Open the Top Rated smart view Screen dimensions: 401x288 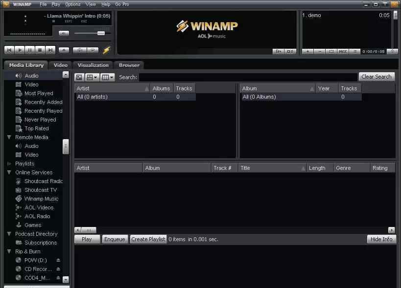coord(36,128)
